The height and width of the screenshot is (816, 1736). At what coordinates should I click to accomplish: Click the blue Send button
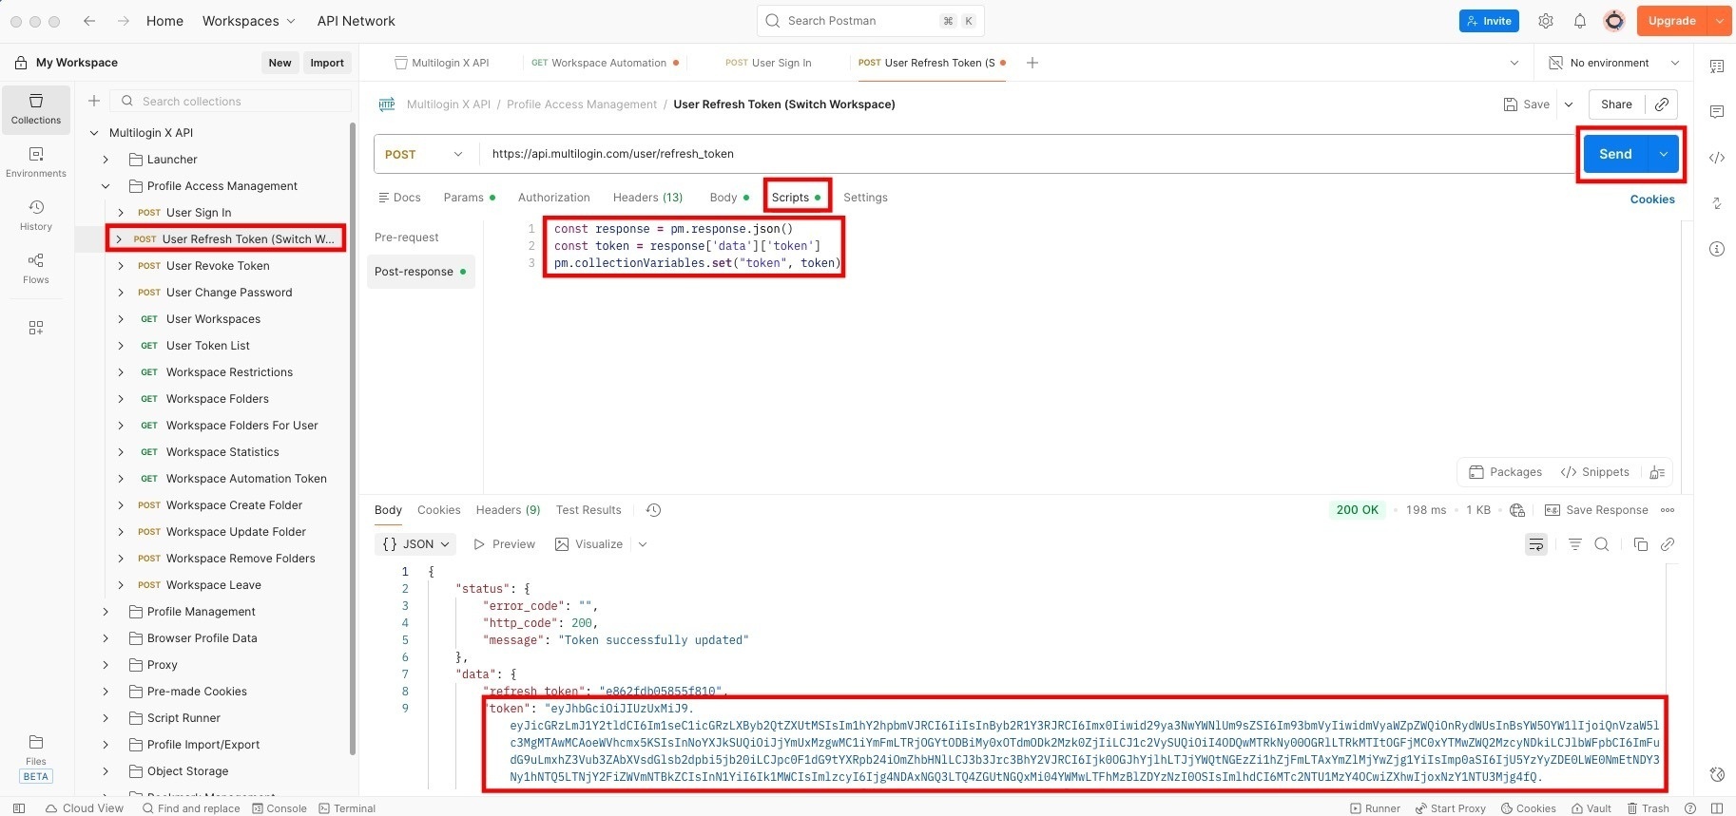(x=1615, y=154)
